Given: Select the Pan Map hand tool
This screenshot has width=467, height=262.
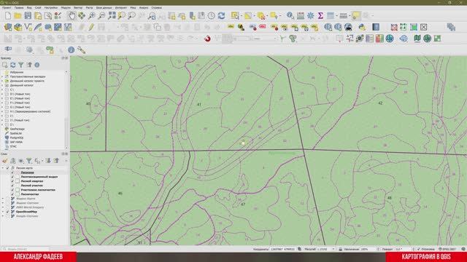Looking at the screenshot, I should [x=72, y=16].
